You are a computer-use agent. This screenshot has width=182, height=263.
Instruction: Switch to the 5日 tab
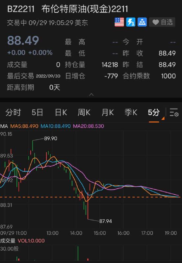tap(37, 112)
